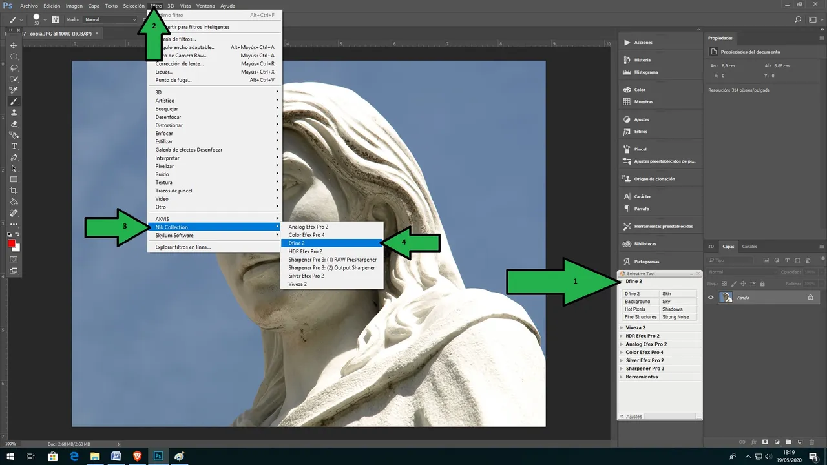Toggle lock image pixels brush icon
Screen dimensions: 827x465
[734, 284]
